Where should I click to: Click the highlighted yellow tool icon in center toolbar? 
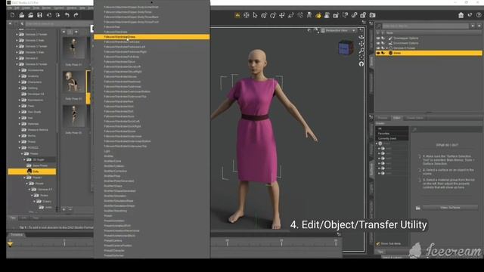click(318, 15)
